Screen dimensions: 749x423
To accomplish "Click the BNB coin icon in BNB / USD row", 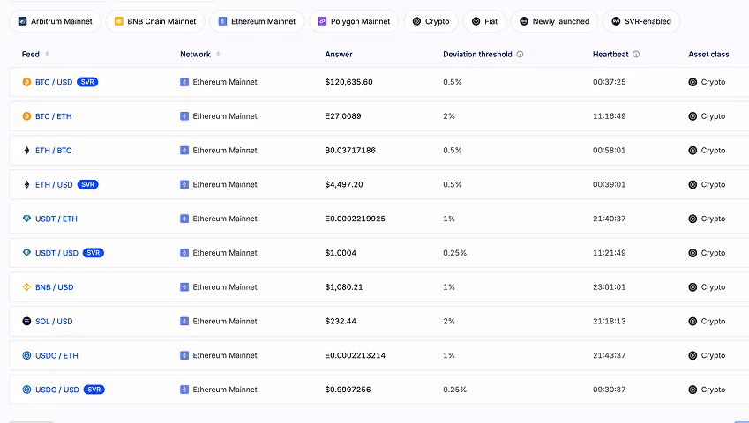I will click(26, 287).
